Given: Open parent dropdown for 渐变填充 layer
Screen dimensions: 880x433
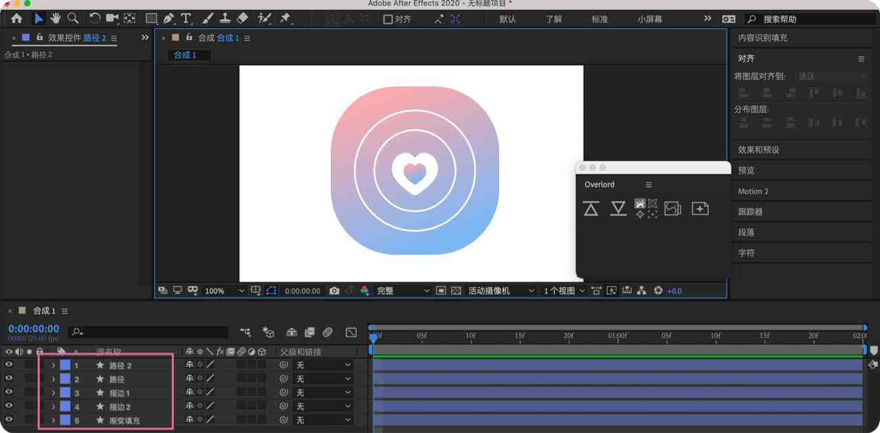Looking at the screenshot, I should [323, 420].
